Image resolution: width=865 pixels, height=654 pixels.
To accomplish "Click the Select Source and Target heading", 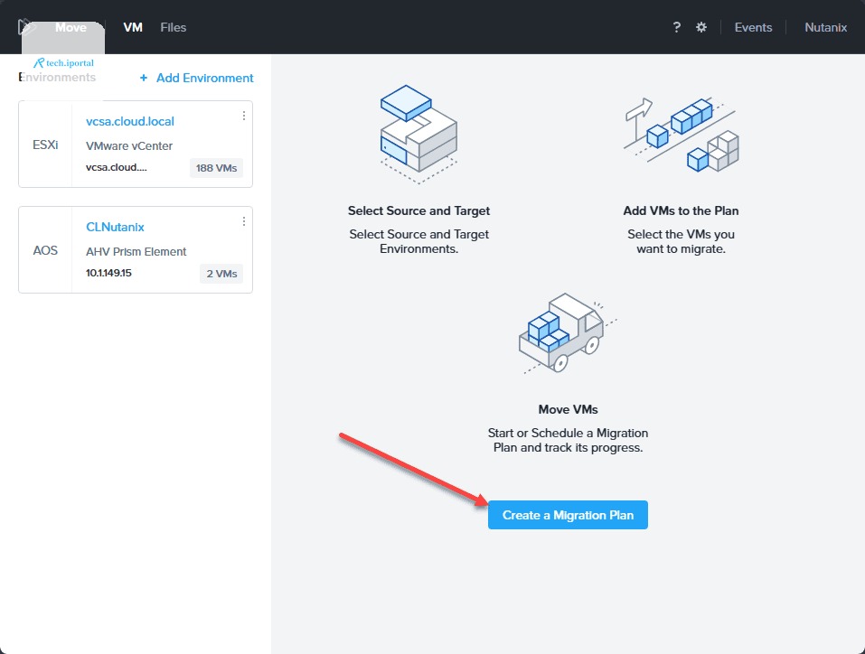I will [x=418, y=210].
